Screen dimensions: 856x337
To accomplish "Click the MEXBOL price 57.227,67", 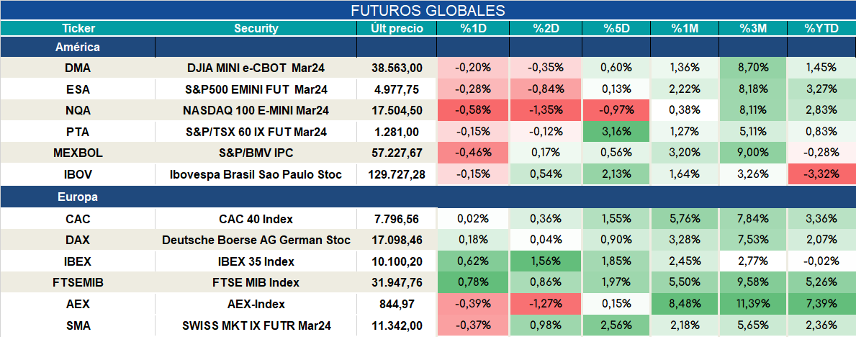I will coord(397,153).
